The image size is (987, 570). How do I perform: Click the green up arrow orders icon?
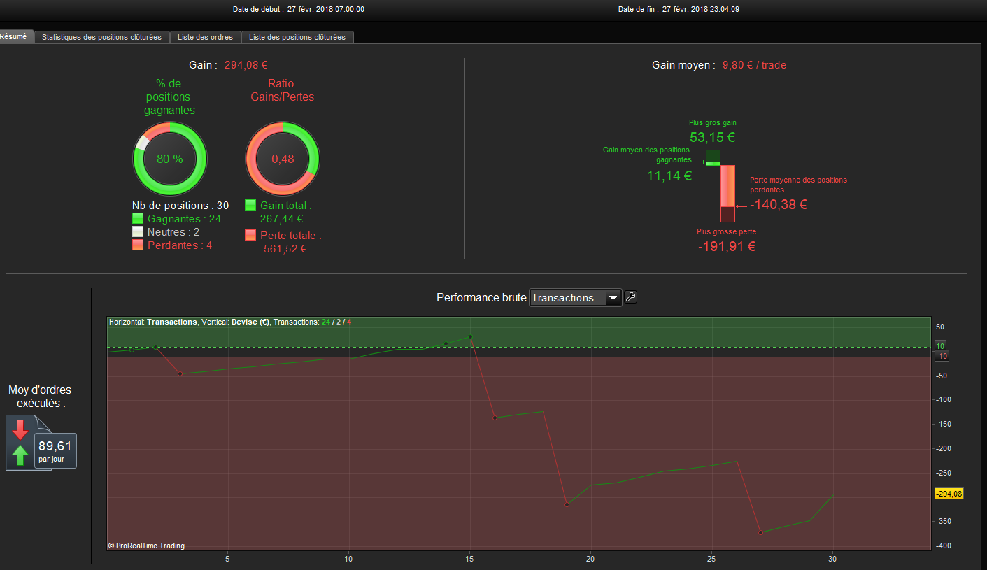tap(20, 456)
